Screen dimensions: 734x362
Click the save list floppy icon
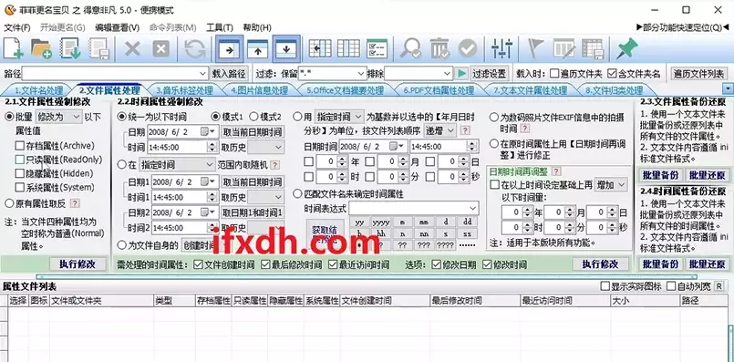click(x=98, y=48)
